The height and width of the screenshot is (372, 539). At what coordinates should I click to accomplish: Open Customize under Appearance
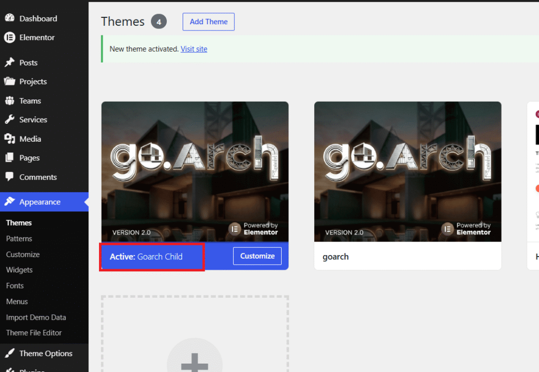coord(23,254)
